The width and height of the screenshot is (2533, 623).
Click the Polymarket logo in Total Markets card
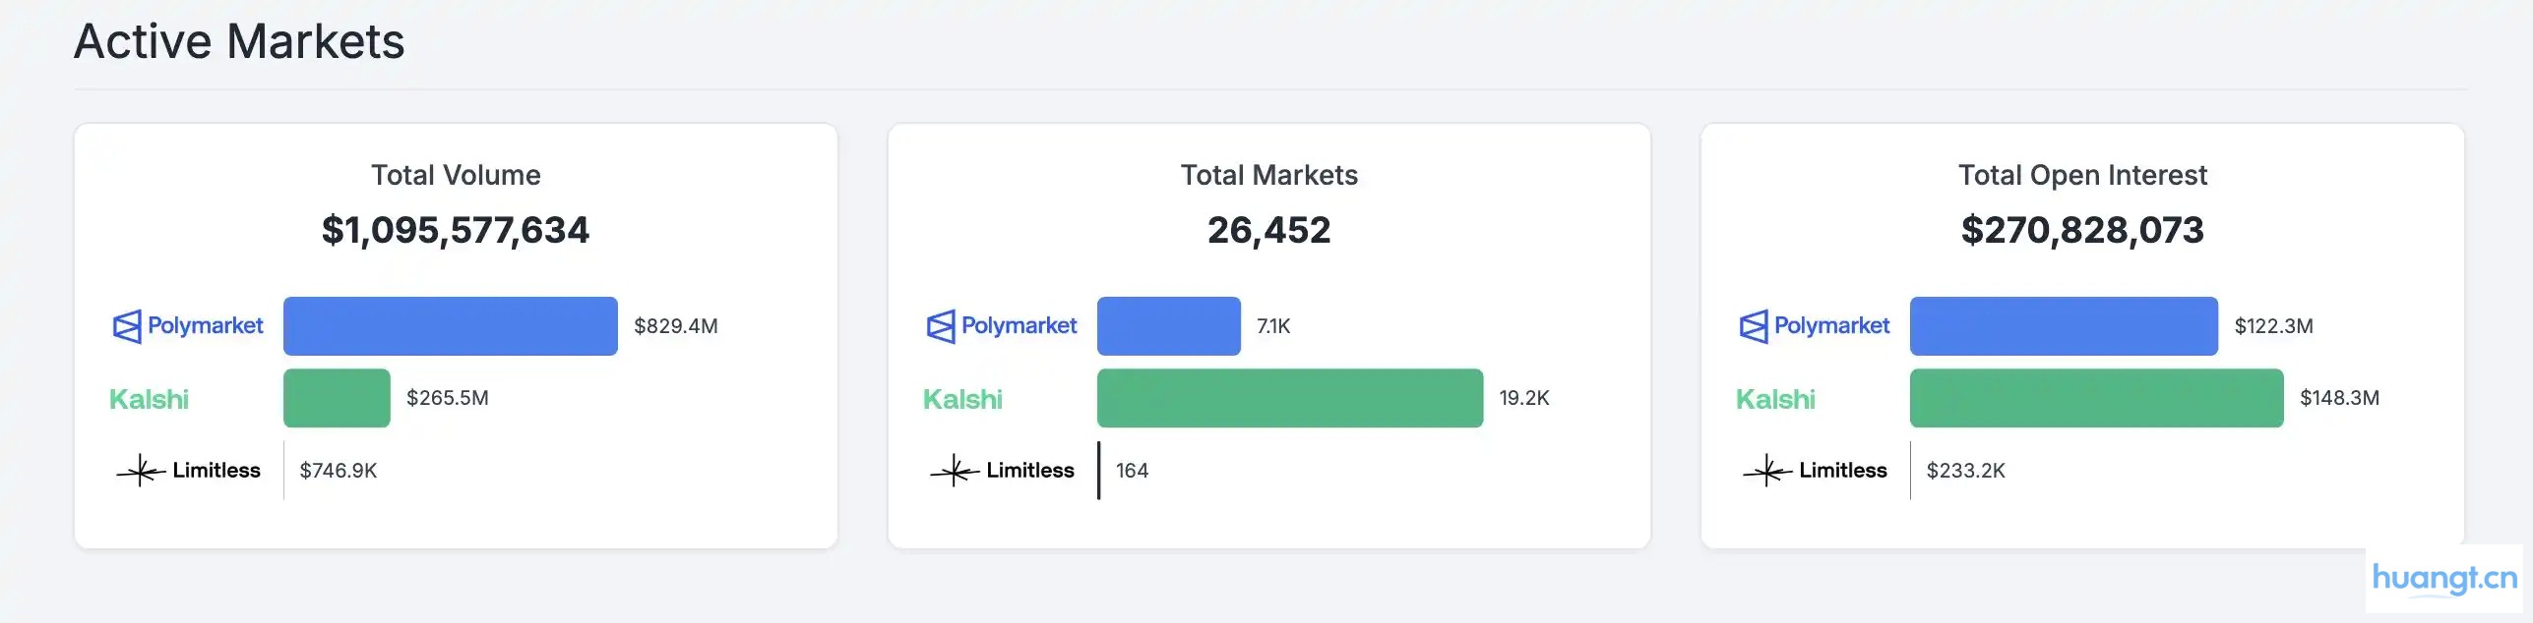click(1001, 325)
